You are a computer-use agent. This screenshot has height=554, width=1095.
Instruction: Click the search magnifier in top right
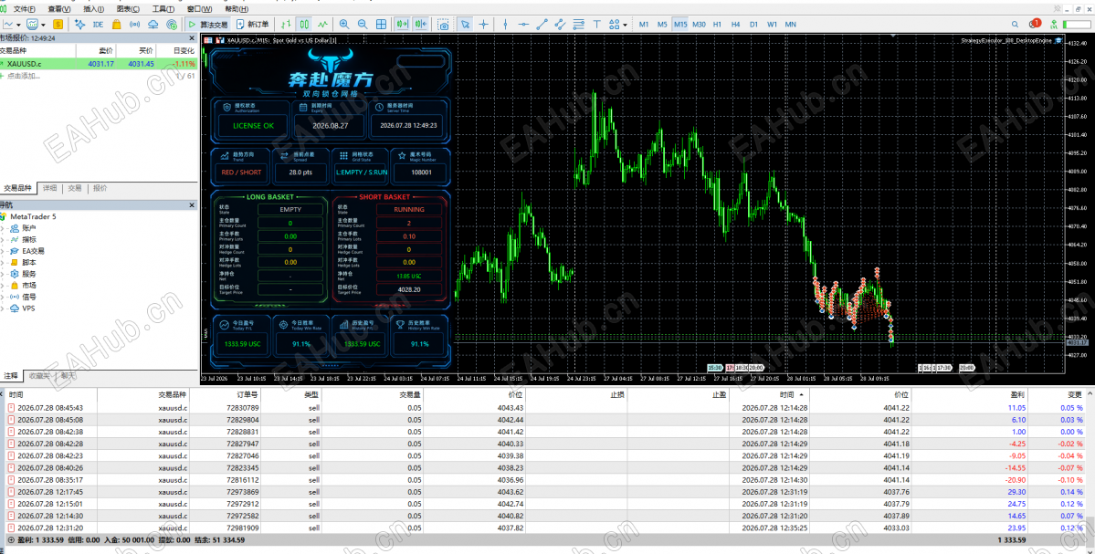pos(1016,25)
